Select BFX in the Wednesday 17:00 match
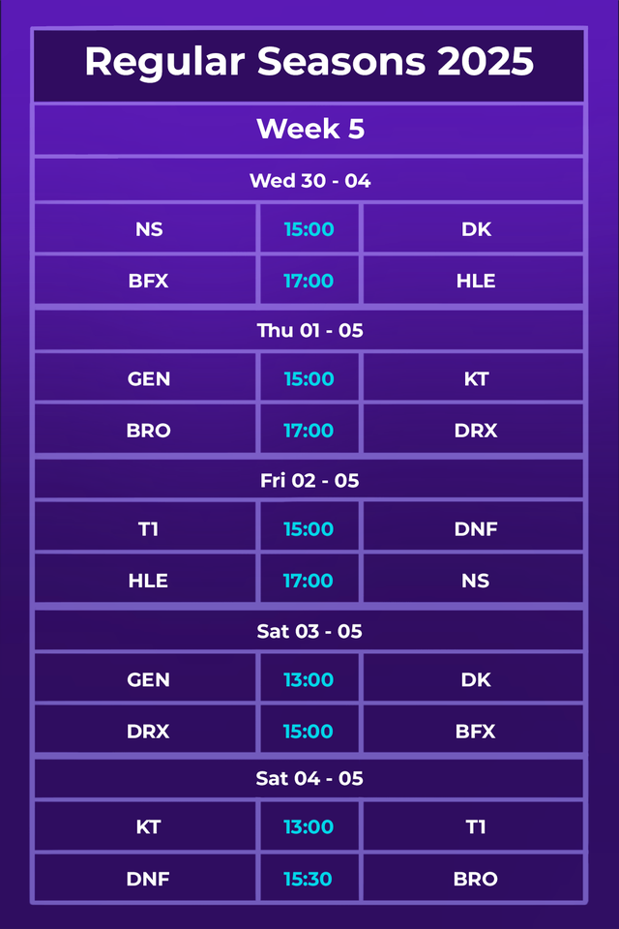The image size is (619, 929). pyautogui.click(x=148, y=281)
